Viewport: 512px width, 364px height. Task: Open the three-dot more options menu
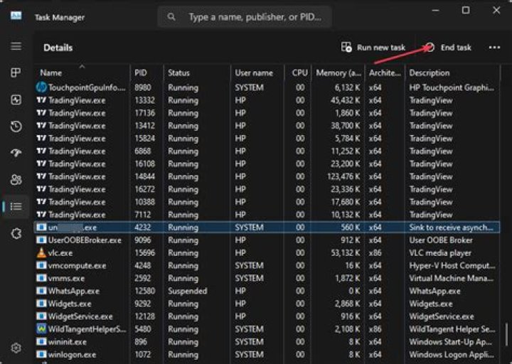click(494, 48)
